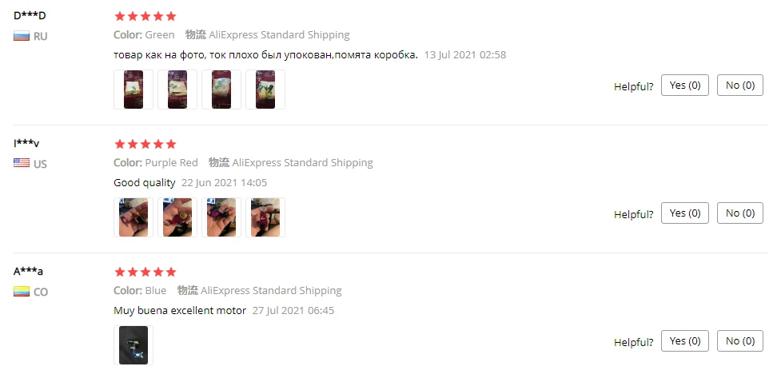Open the photo in the Blue review

click(x=133, y=345)
